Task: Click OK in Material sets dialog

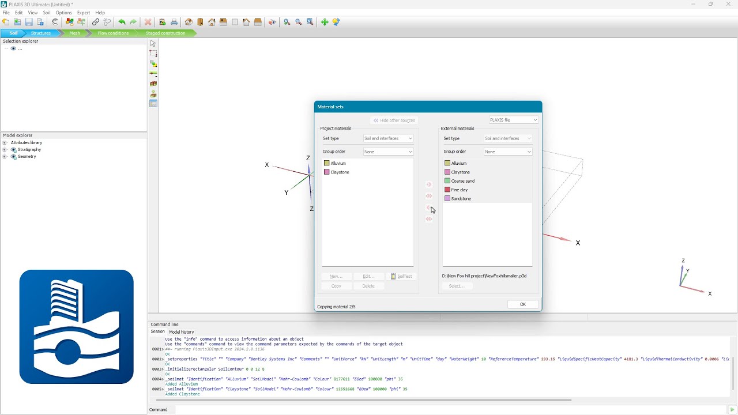Action: pyautogui.click(x=523, y=304)
